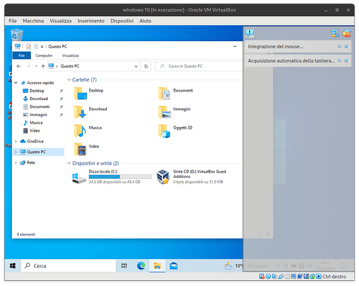359x286 pixels.
Task: Click the USB devices indicator in VirtualBox status bar
Action: pyautogui.click(x=281, y=276)
